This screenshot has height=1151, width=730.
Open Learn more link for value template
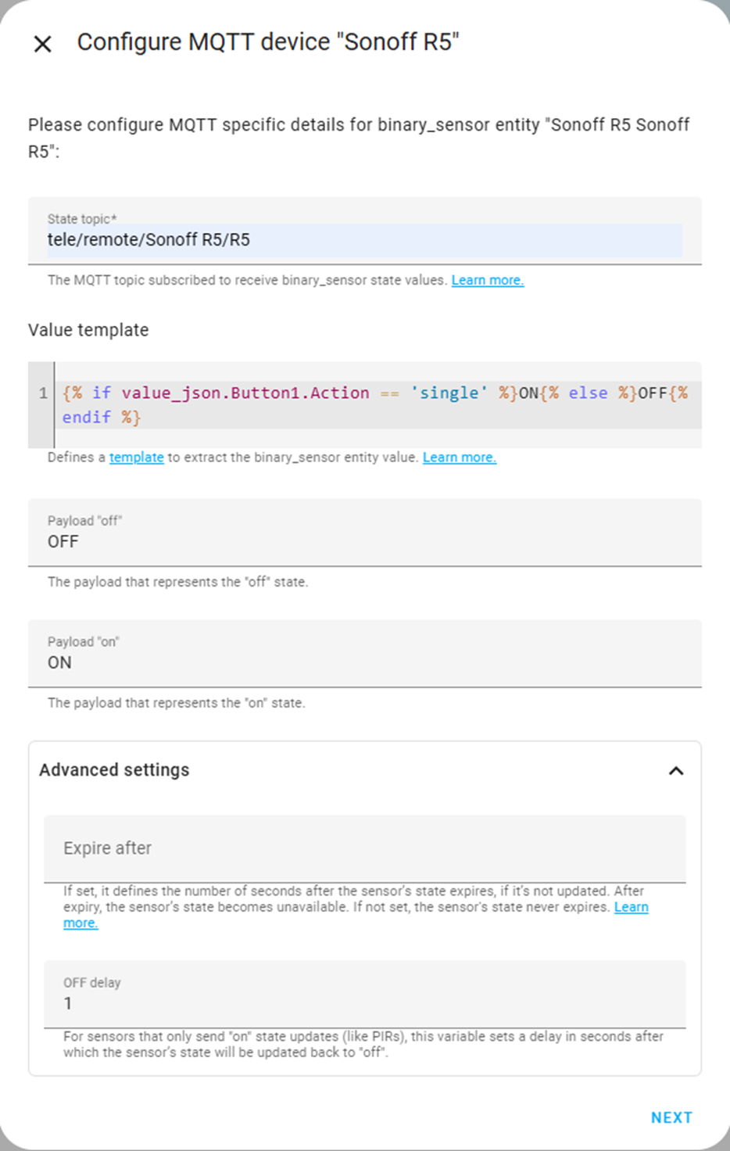point(460,457)
